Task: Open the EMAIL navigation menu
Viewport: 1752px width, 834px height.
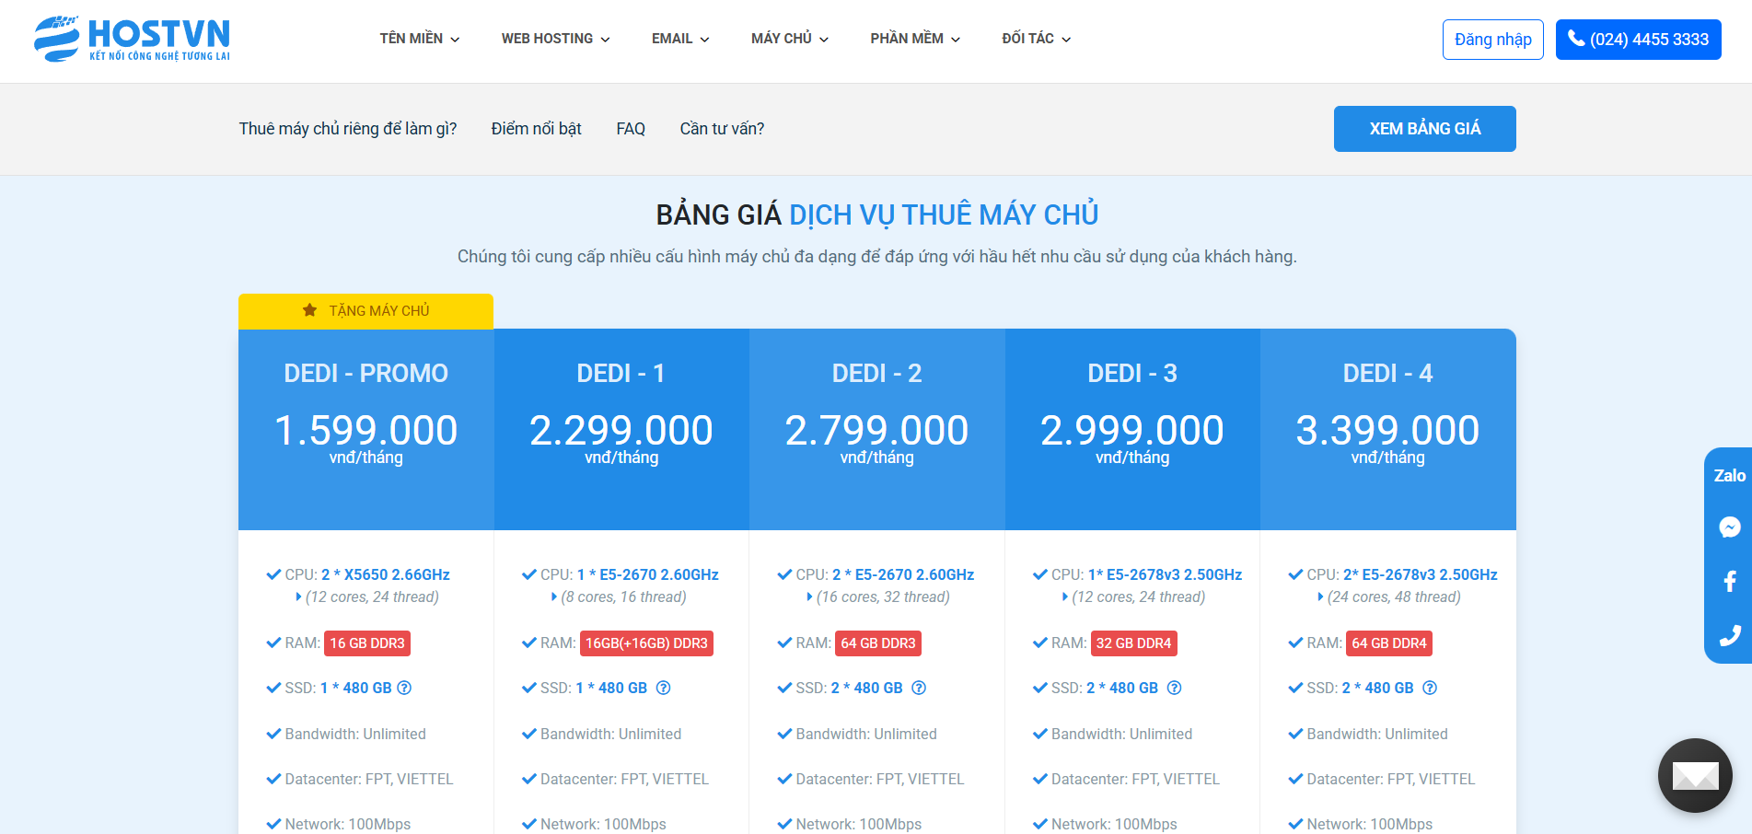Action: pos(680,39)
